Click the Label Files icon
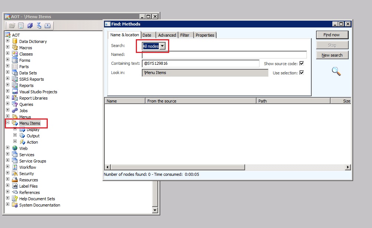 pyautogui.click(x=15, y=186)
